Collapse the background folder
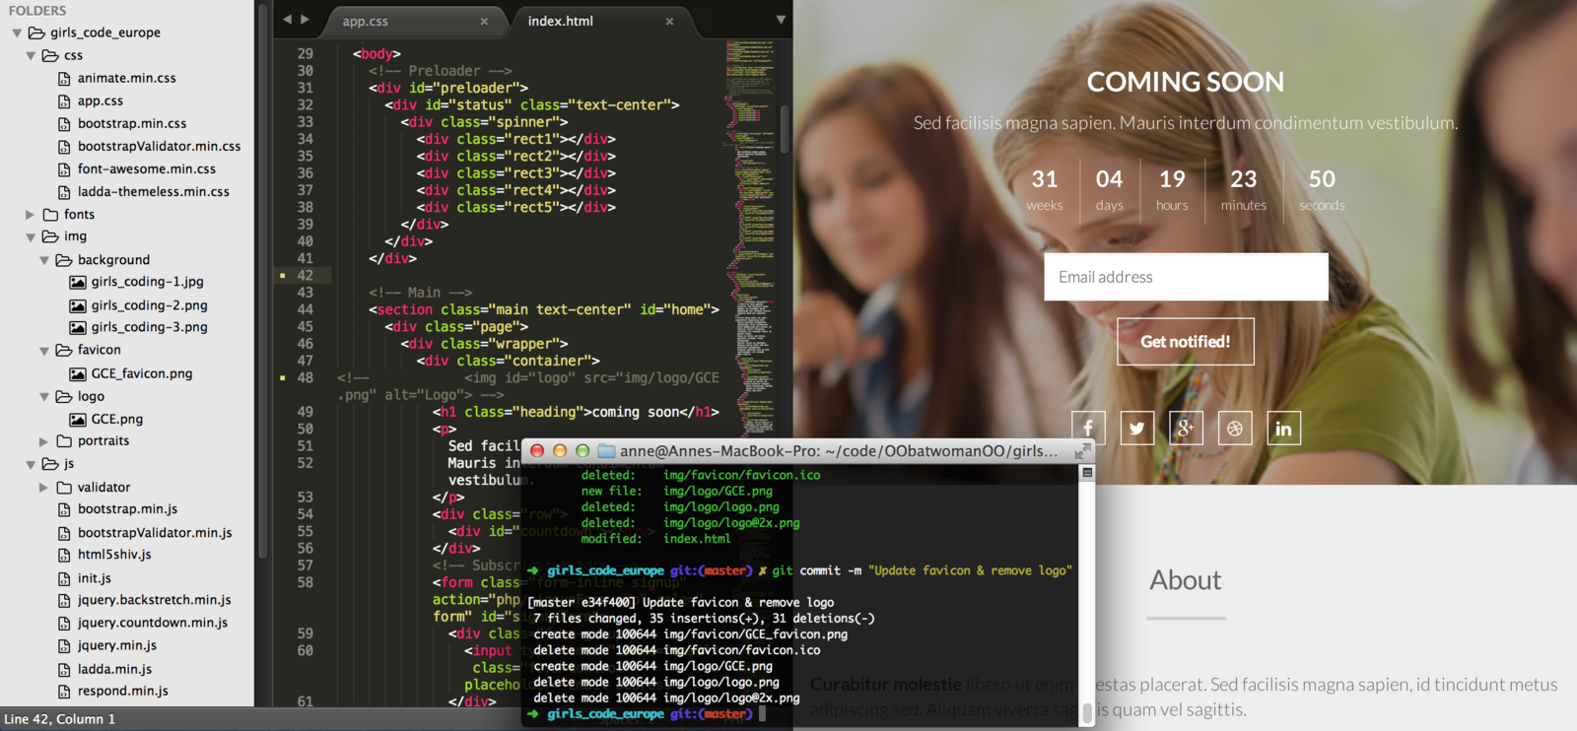This screenshot has width=1577, height=731. coord(44,260)
